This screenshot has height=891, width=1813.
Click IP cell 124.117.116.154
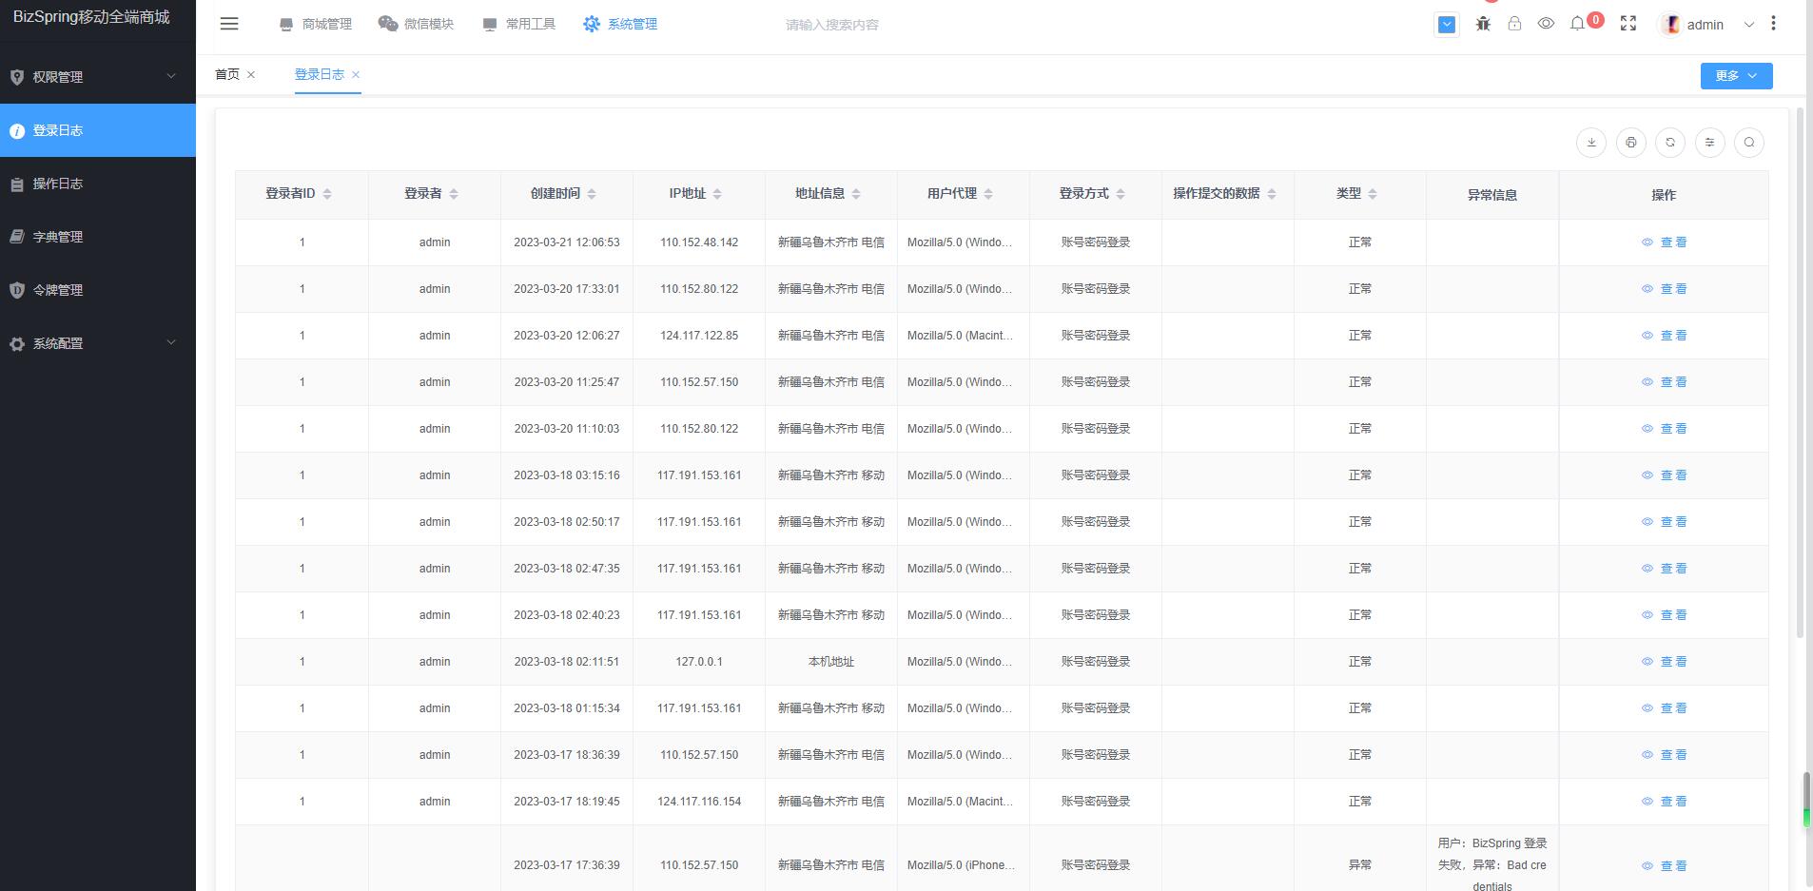click(699, 802)
